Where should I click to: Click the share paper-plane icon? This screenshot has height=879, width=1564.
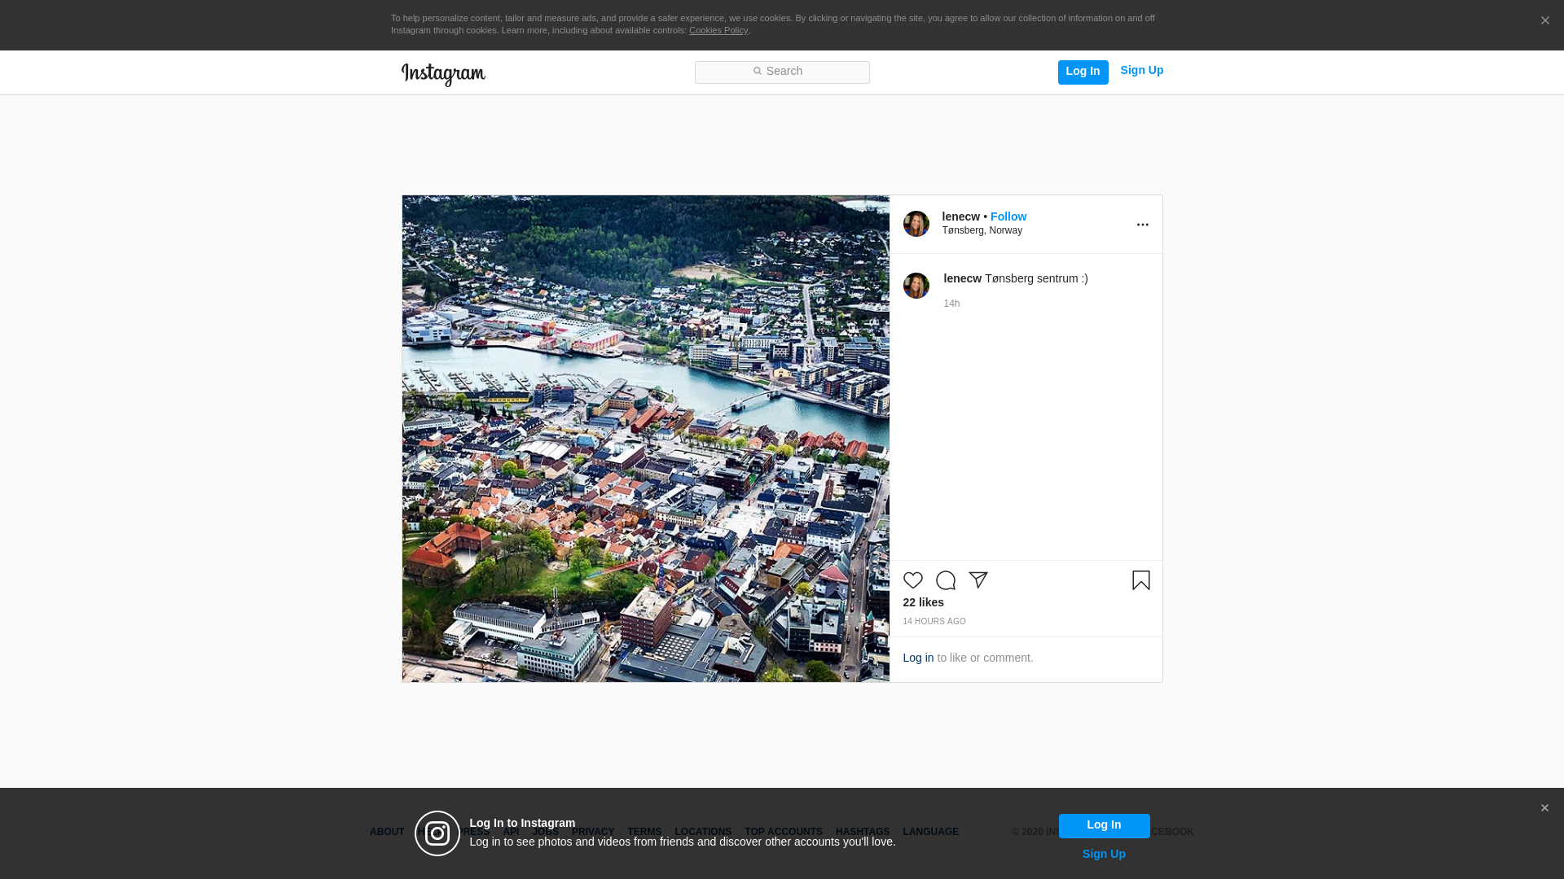tap(977, 580)
